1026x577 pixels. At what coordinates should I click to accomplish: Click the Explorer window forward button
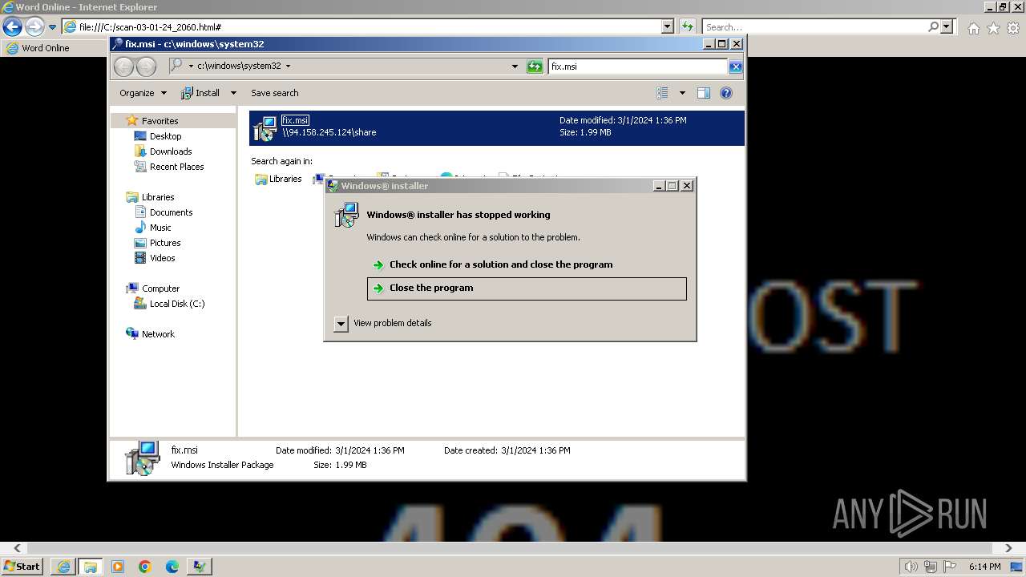click(x=146, y=67)
